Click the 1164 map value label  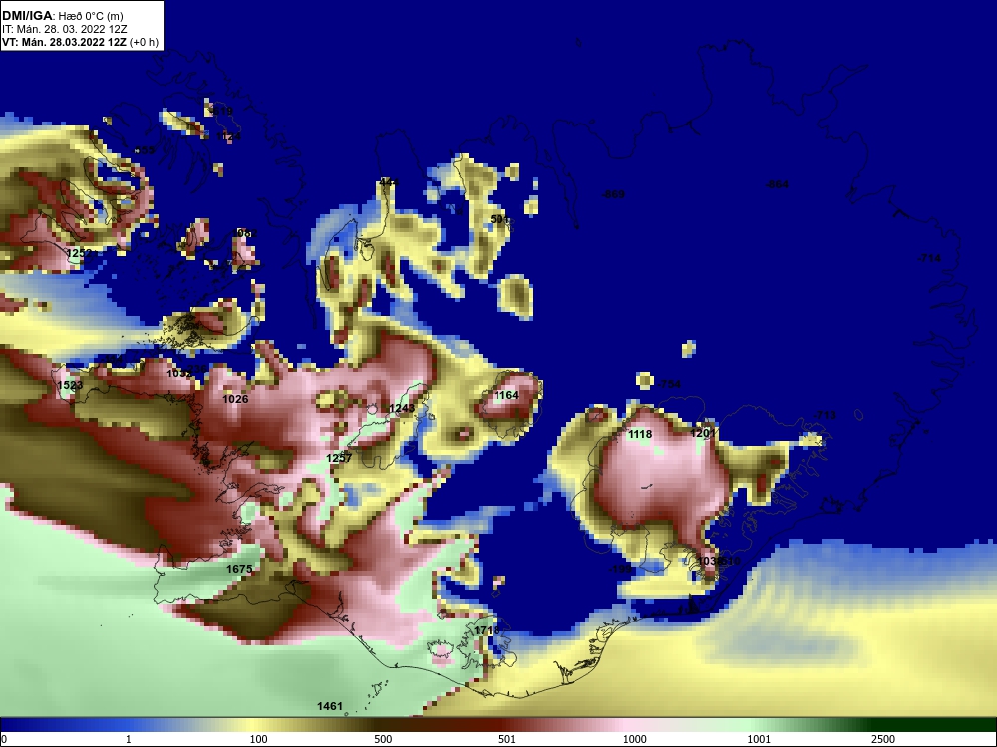506,395
